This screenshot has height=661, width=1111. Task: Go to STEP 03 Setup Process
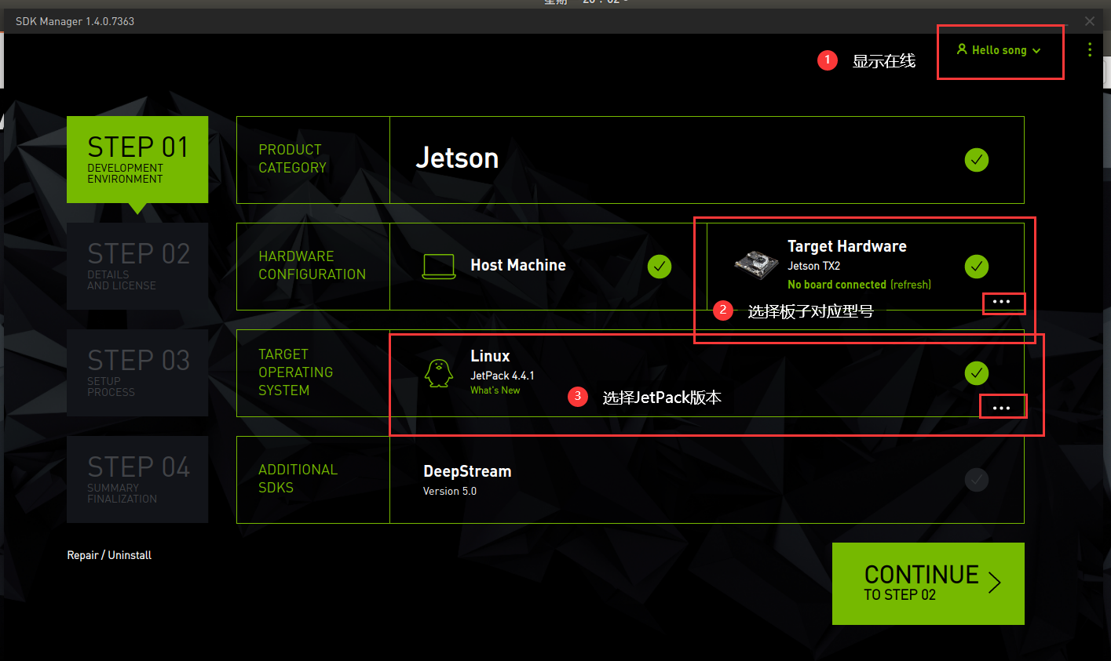(x=137, y=373)
